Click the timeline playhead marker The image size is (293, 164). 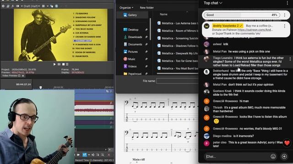coord(41,87)
